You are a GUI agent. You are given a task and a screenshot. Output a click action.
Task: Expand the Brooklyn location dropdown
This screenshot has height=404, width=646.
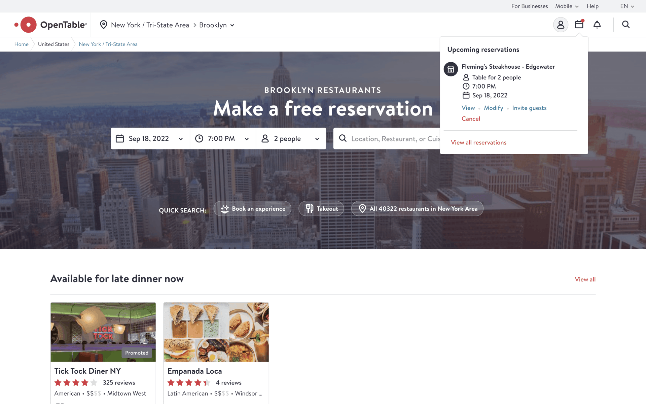[x=217, y=25]
